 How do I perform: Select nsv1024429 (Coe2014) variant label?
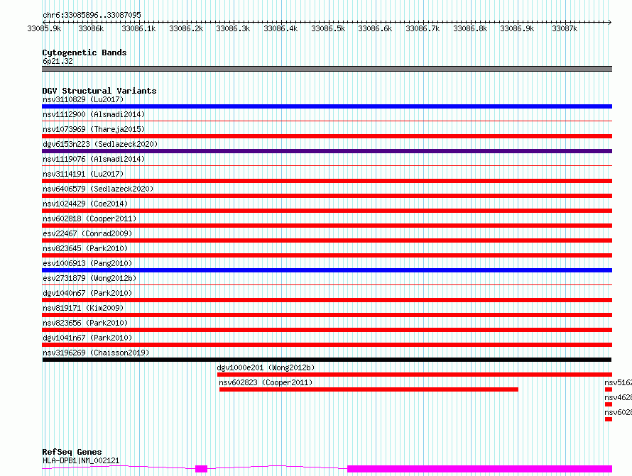point(85,204)
